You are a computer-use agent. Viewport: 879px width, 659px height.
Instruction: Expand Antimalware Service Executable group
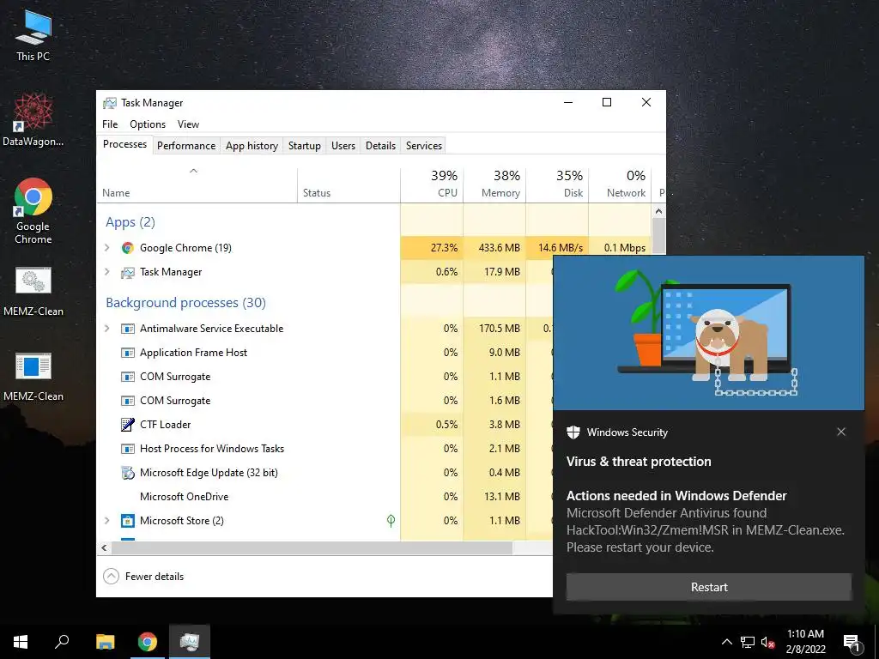[107, 328]
